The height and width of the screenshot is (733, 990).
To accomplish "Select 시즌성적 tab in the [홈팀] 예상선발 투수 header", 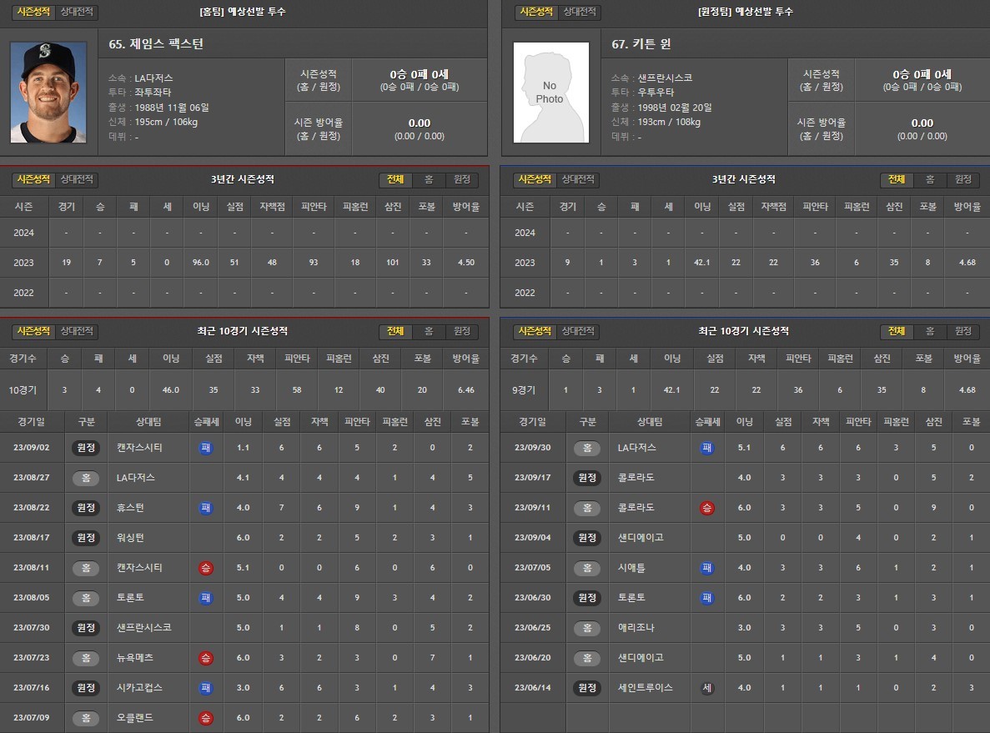I will coord(33,12).
